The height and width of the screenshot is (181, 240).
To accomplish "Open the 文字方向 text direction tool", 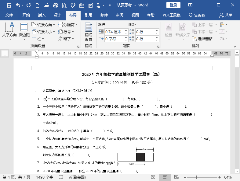I will (9, 31).
